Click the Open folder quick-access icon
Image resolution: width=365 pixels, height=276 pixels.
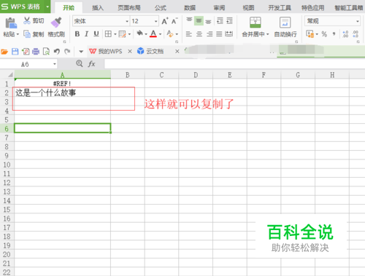(x=4, y=52)
